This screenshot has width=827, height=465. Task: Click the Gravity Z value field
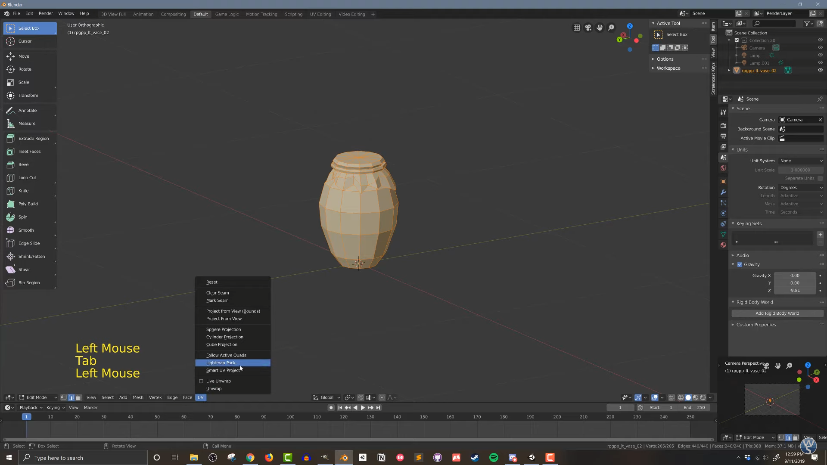pyautogui.click(x=794, y=291)
